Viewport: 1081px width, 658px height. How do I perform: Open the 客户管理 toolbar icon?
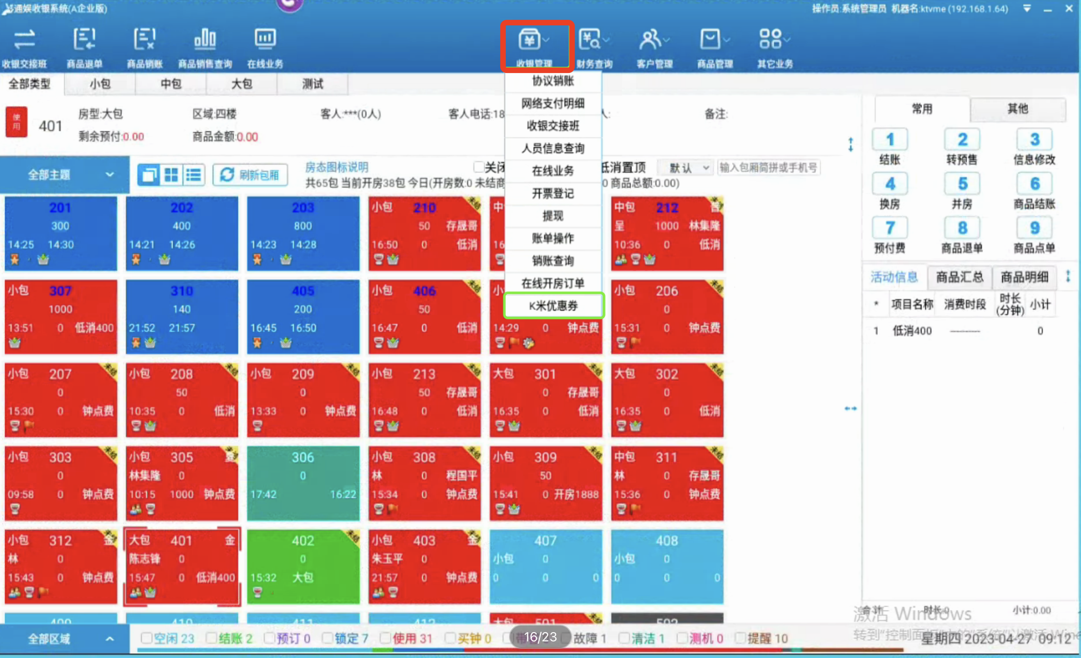[x=654, y=48]
